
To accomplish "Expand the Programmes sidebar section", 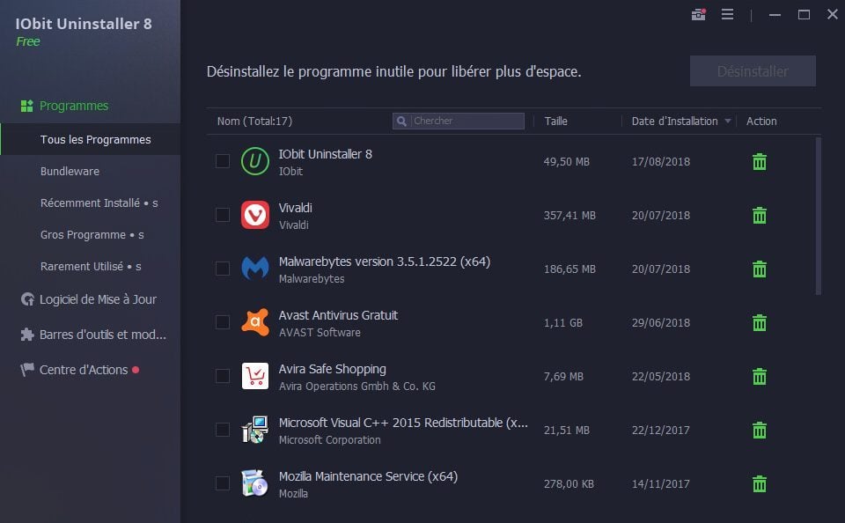I will tap(74, 106).
